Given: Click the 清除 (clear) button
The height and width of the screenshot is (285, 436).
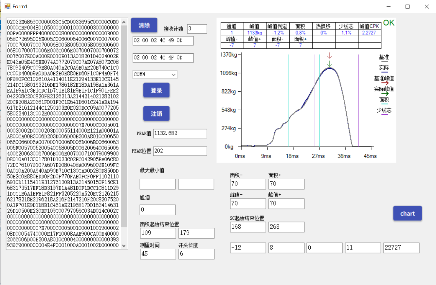Looking at the screenshot, I should [x=144, y=25].
